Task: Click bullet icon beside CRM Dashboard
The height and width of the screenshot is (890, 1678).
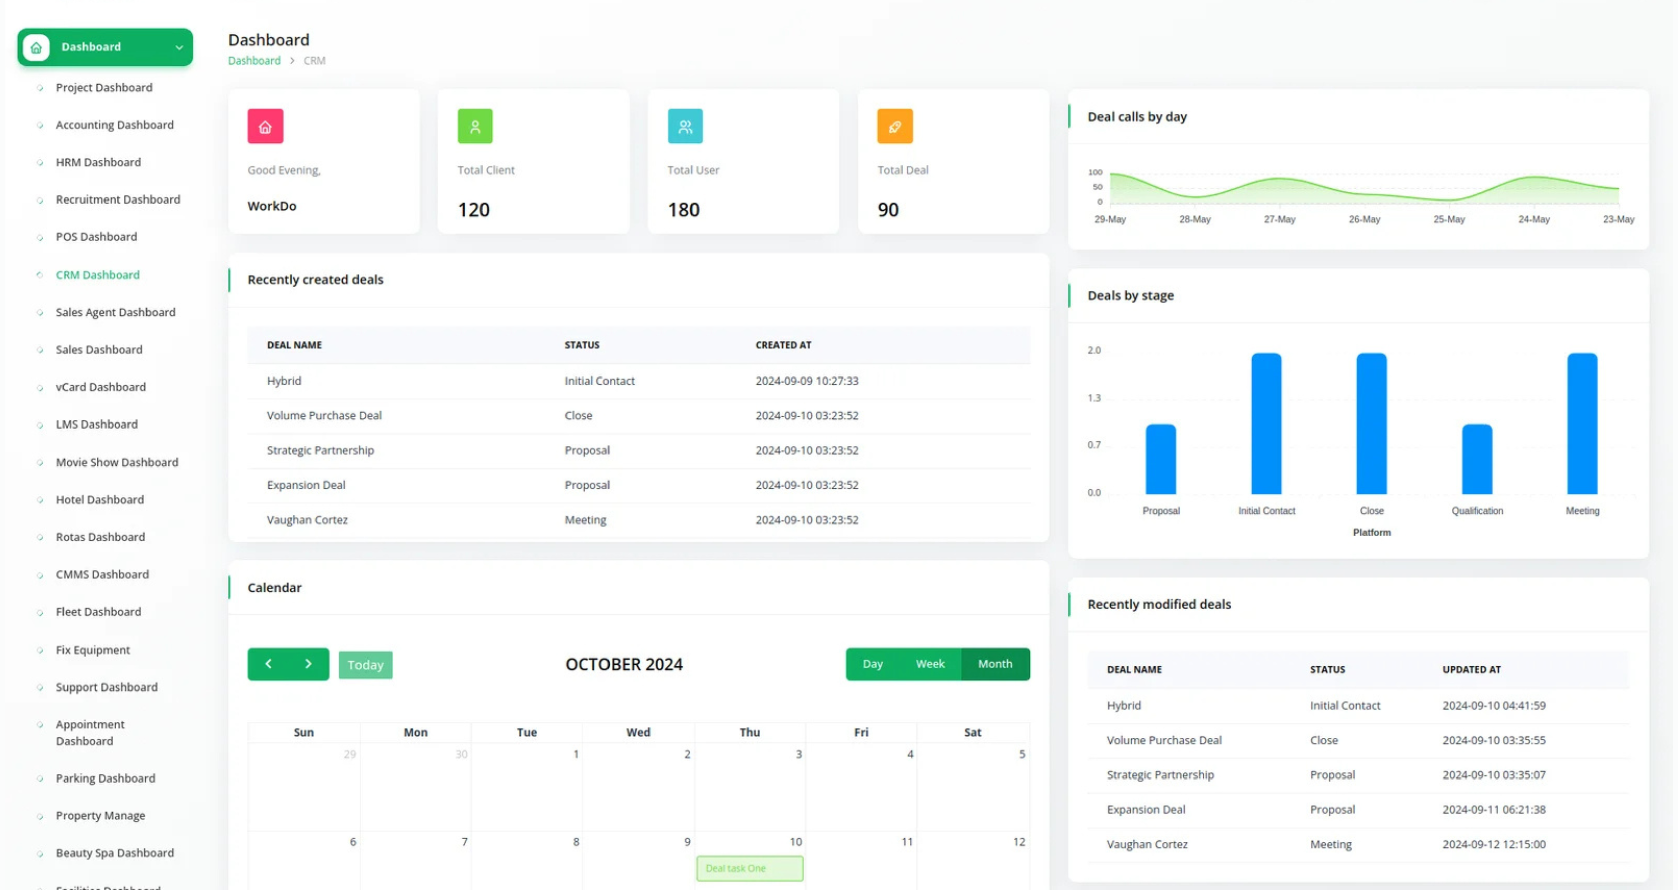Action: coord(40,275)
